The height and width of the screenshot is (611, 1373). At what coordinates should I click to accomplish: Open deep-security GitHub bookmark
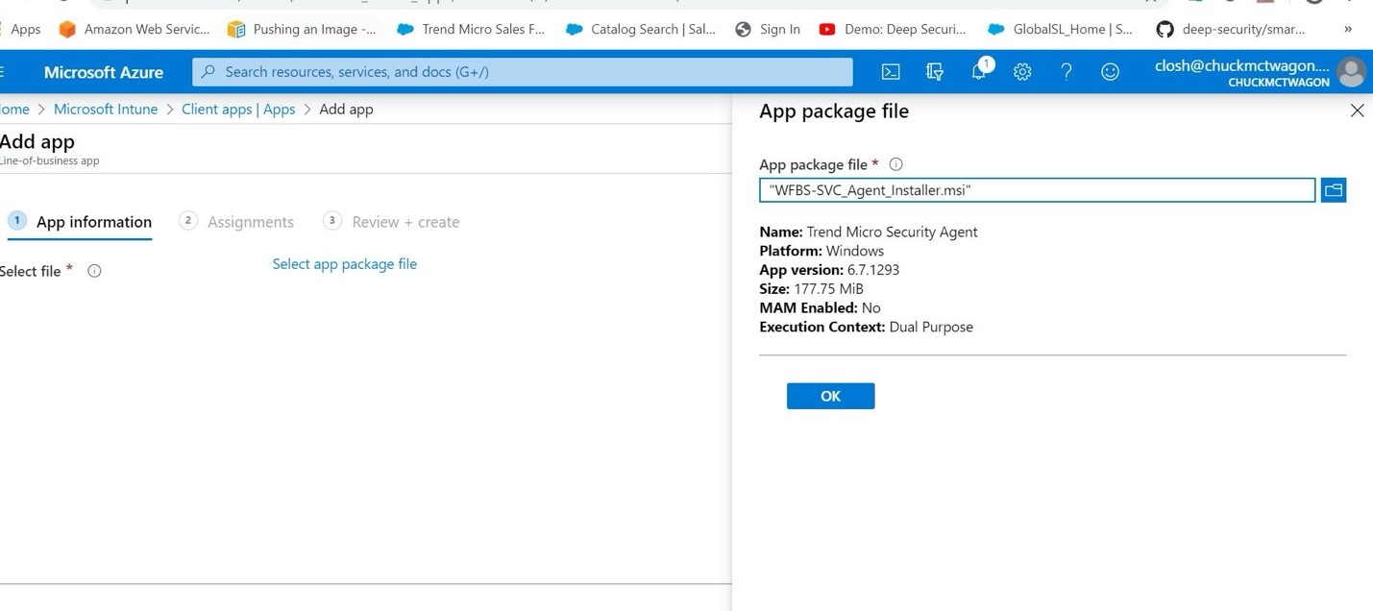point(1231,29)
